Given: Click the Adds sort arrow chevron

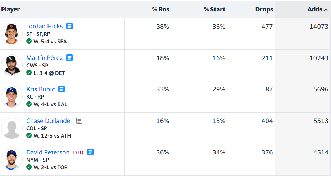Looking at the screenshot, I should [326, 10].
